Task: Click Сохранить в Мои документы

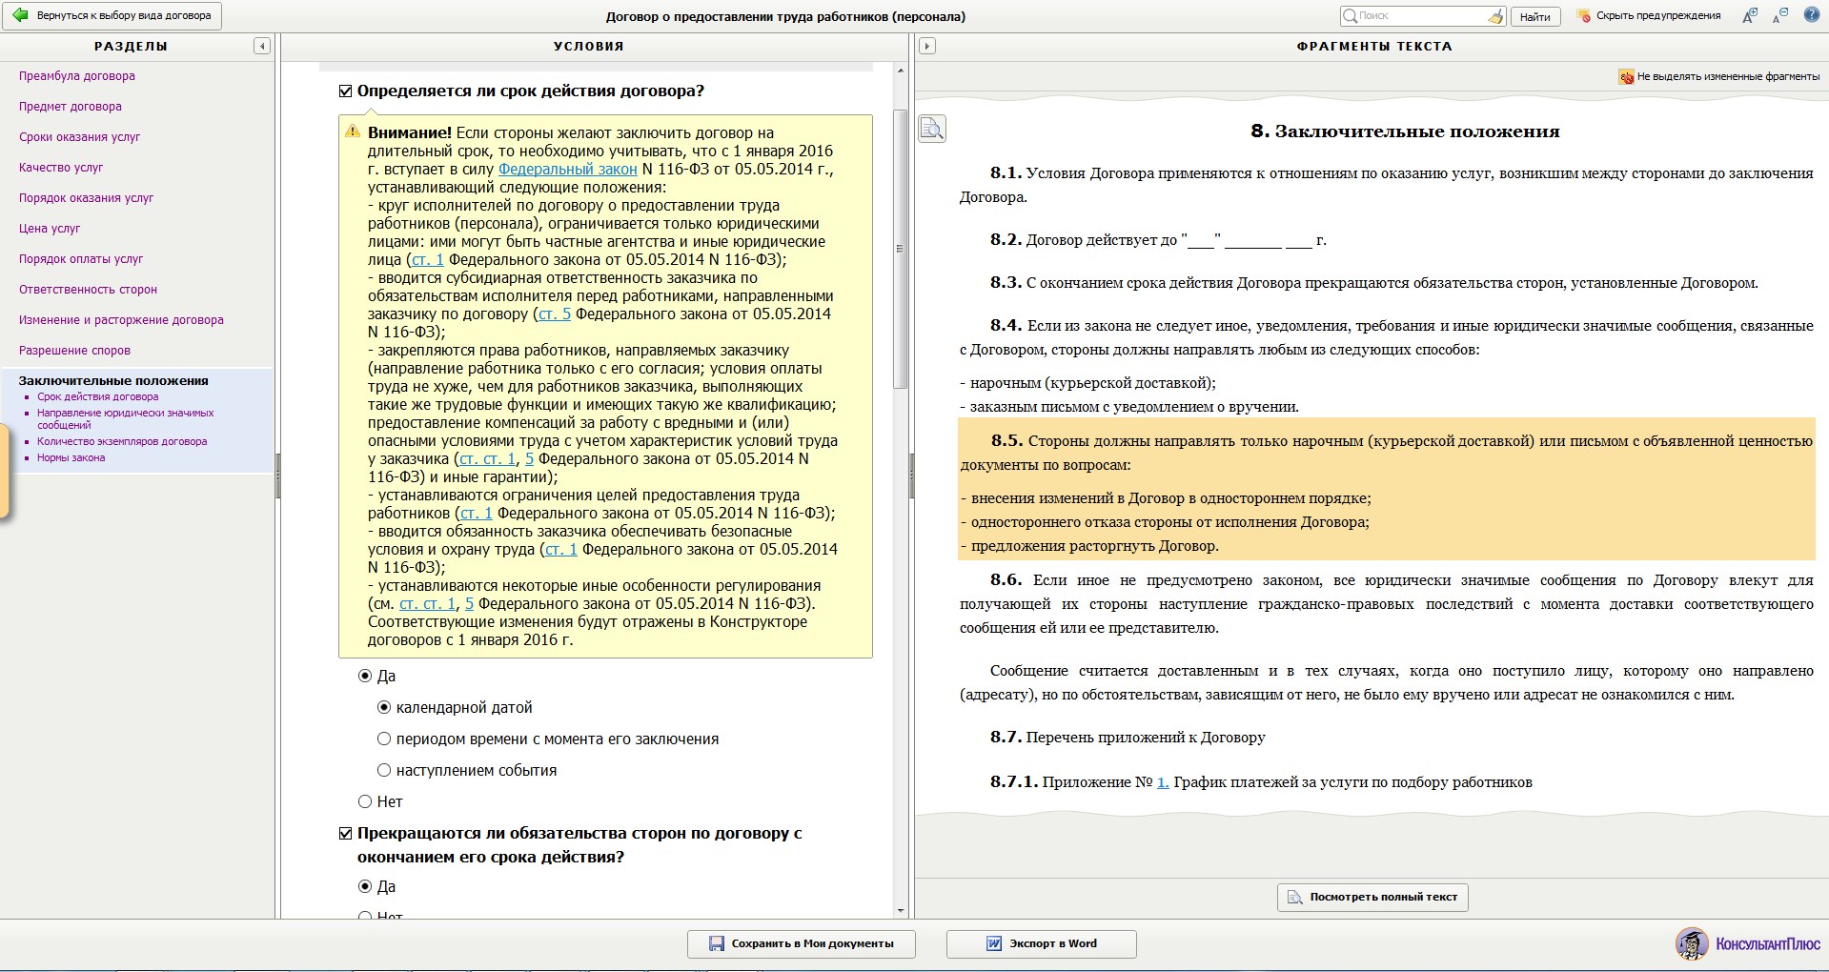Action: (x=802, y=943)
